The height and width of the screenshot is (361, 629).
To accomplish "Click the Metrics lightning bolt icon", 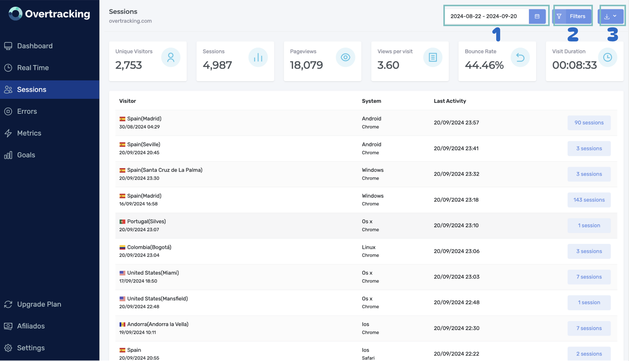I will pos(8,133).
